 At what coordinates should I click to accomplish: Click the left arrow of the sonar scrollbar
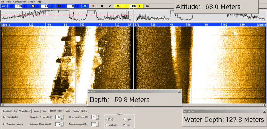pos(2,105)
